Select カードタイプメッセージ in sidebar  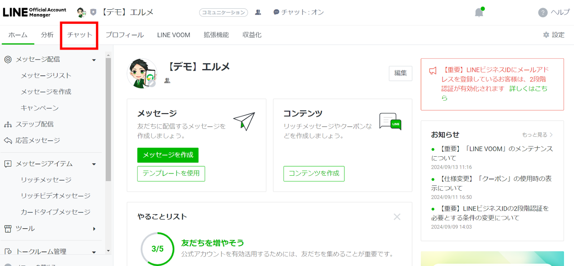[56, 212]
